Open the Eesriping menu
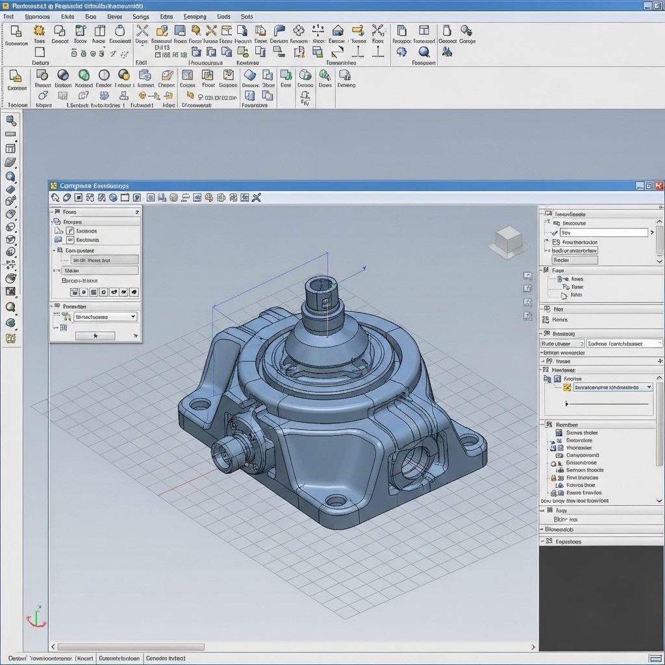Viewport: 665px width, 665px height. click(195, 16)
